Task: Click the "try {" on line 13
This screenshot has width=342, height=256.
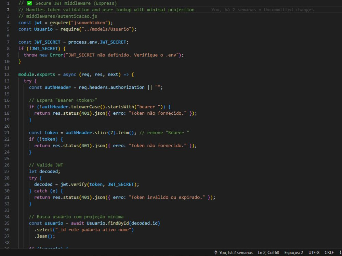Action: [30, 81]
